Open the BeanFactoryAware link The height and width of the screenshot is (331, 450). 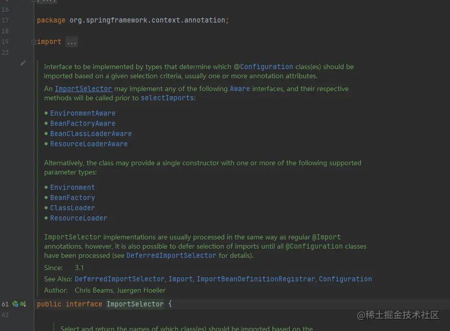click(x=82, y=123)
